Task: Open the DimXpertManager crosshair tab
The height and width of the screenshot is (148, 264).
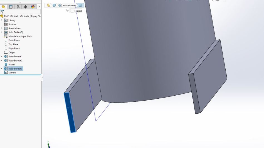Action: click(x=26, y=7)
